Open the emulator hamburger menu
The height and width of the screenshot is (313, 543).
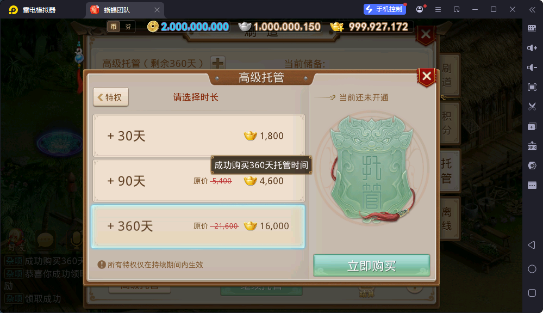(438, 10)
